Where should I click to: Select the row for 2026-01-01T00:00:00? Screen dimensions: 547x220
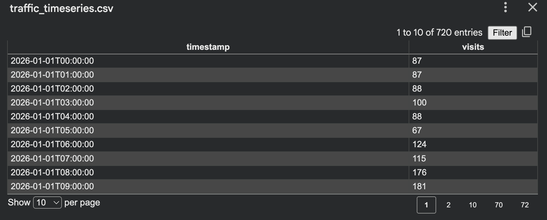207,60
